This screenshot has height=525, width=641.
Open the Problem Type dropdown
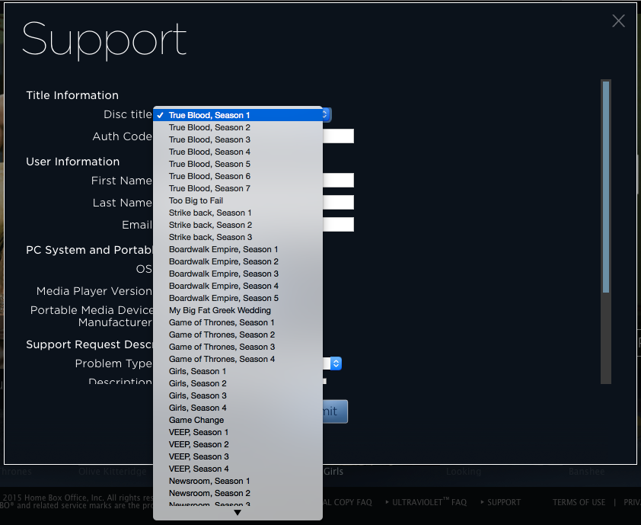coord(336,363)
